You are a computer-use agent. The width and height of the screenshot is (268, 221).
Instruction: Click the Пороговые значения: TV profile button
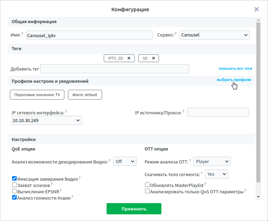click(x=37, y=95)
